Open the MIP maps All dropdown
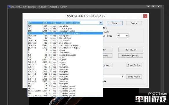Screen dimensions: 169x105 click(x=123, y=35)
